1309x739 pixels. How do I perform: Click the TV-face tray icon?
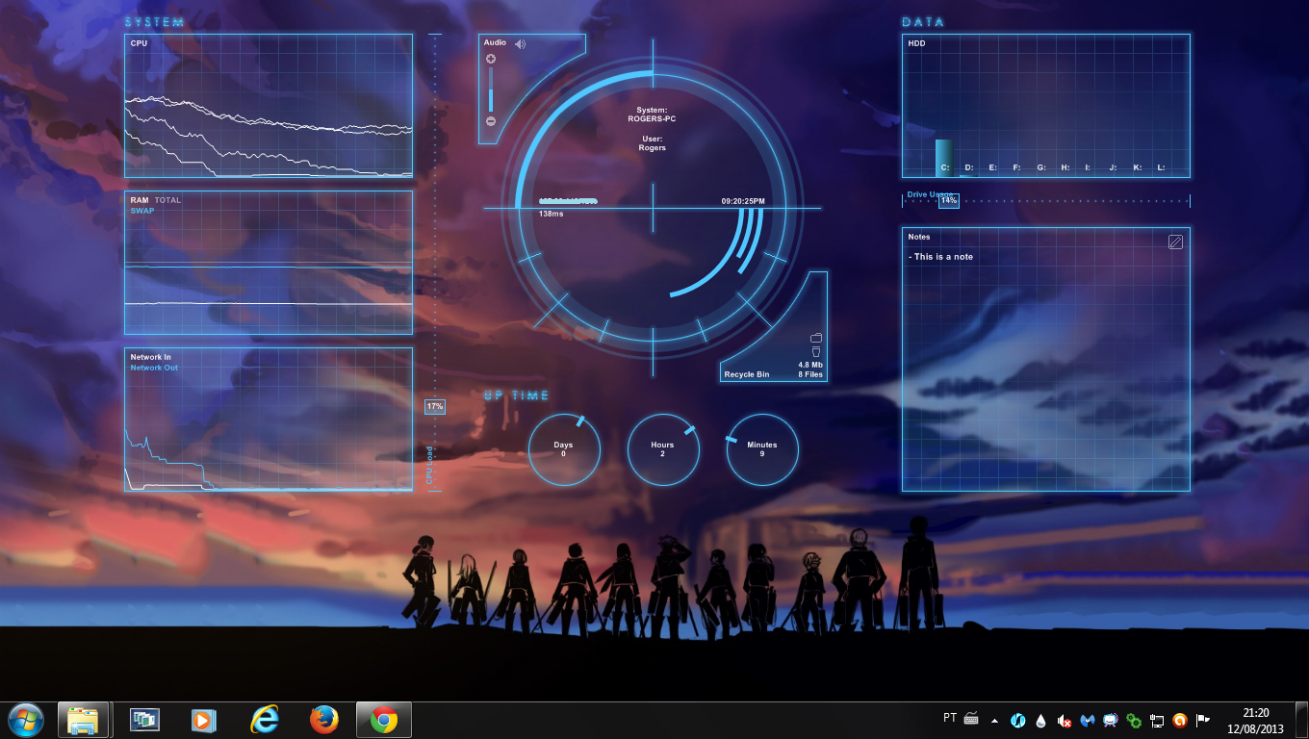(1111, 720)
